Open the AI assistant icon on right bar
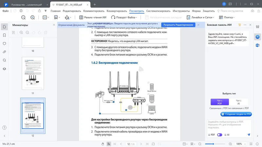 click(258, 37)
